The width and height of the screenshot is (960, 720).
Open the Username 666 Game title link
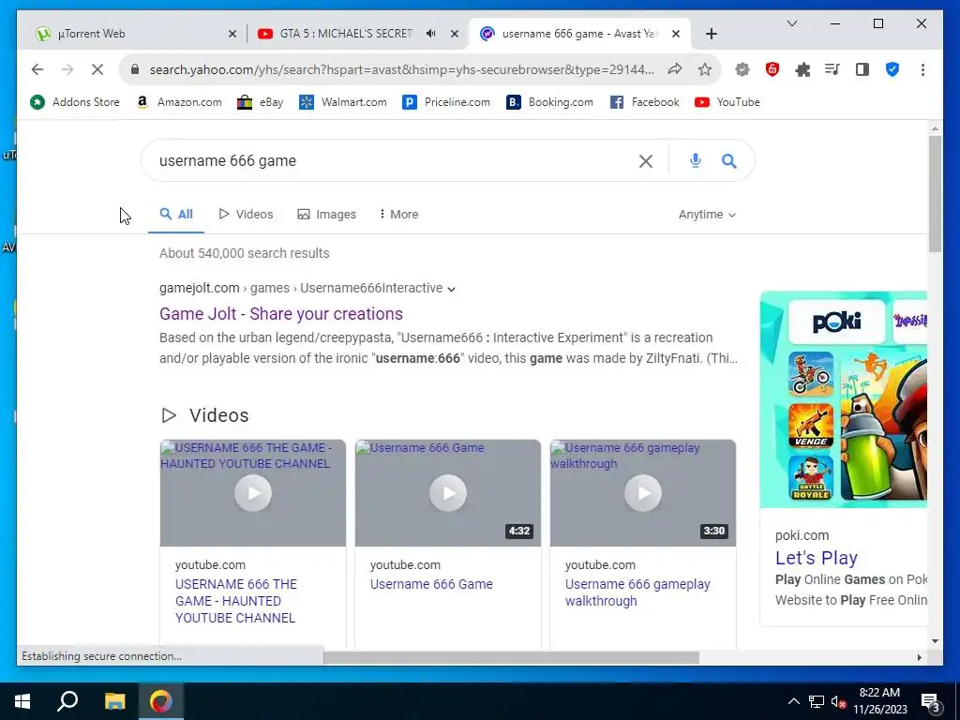coord(431,584)
